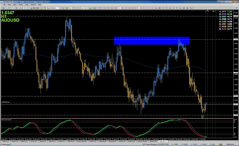Toggle chart Auto Scroll

coord(82,8)
